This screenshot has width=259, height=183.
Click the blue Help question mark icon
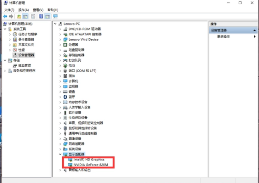click(x=41, y=17)
